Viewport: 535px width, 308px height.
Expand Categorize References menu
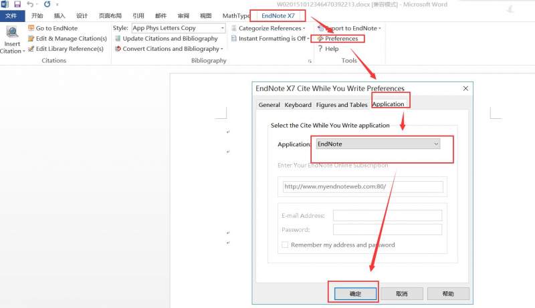tap(268, 28)
